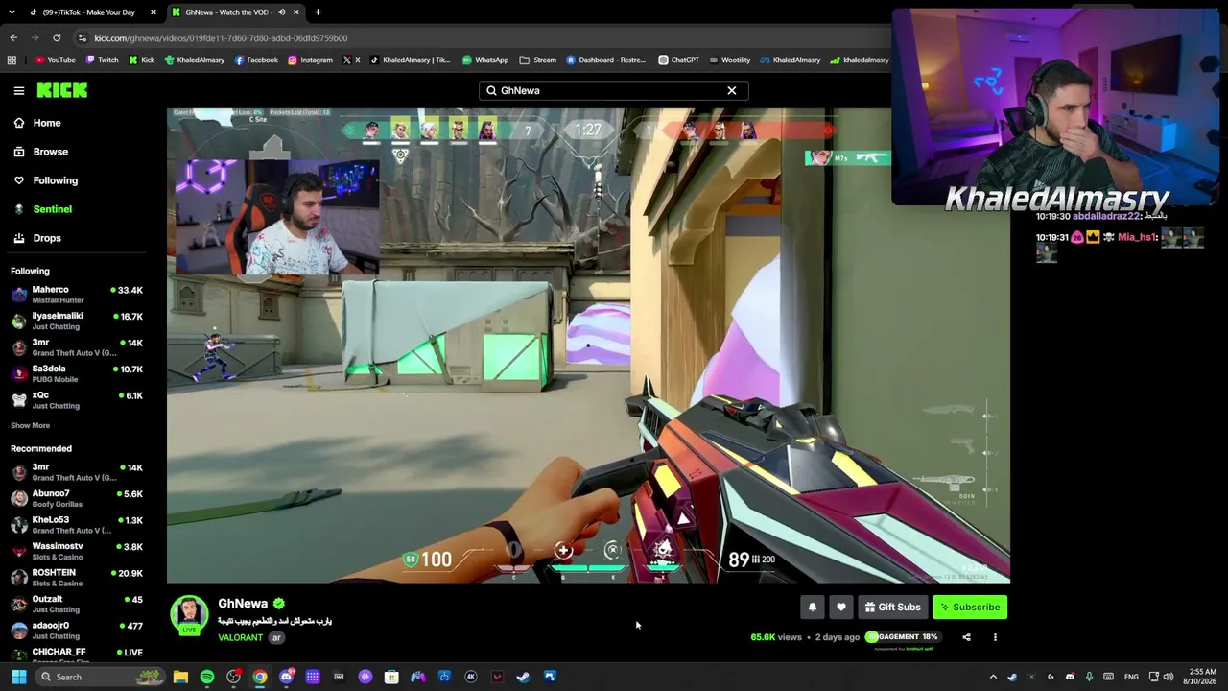Open the YouTube bookmark

click(x=55, y=60)
